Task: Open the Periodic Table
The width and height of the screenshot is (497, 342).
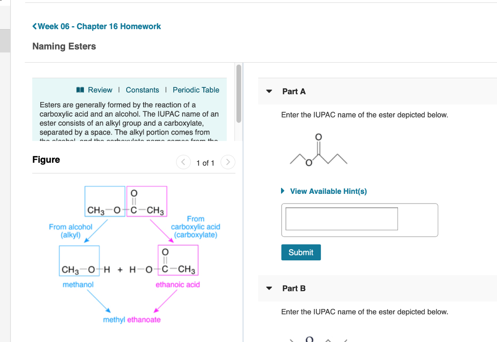Action: (196, 90)
